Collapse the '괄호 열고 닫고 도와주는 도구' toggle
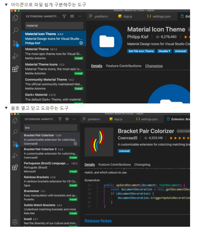This screenshot has height=232, width=200. [x=6, y=108]
